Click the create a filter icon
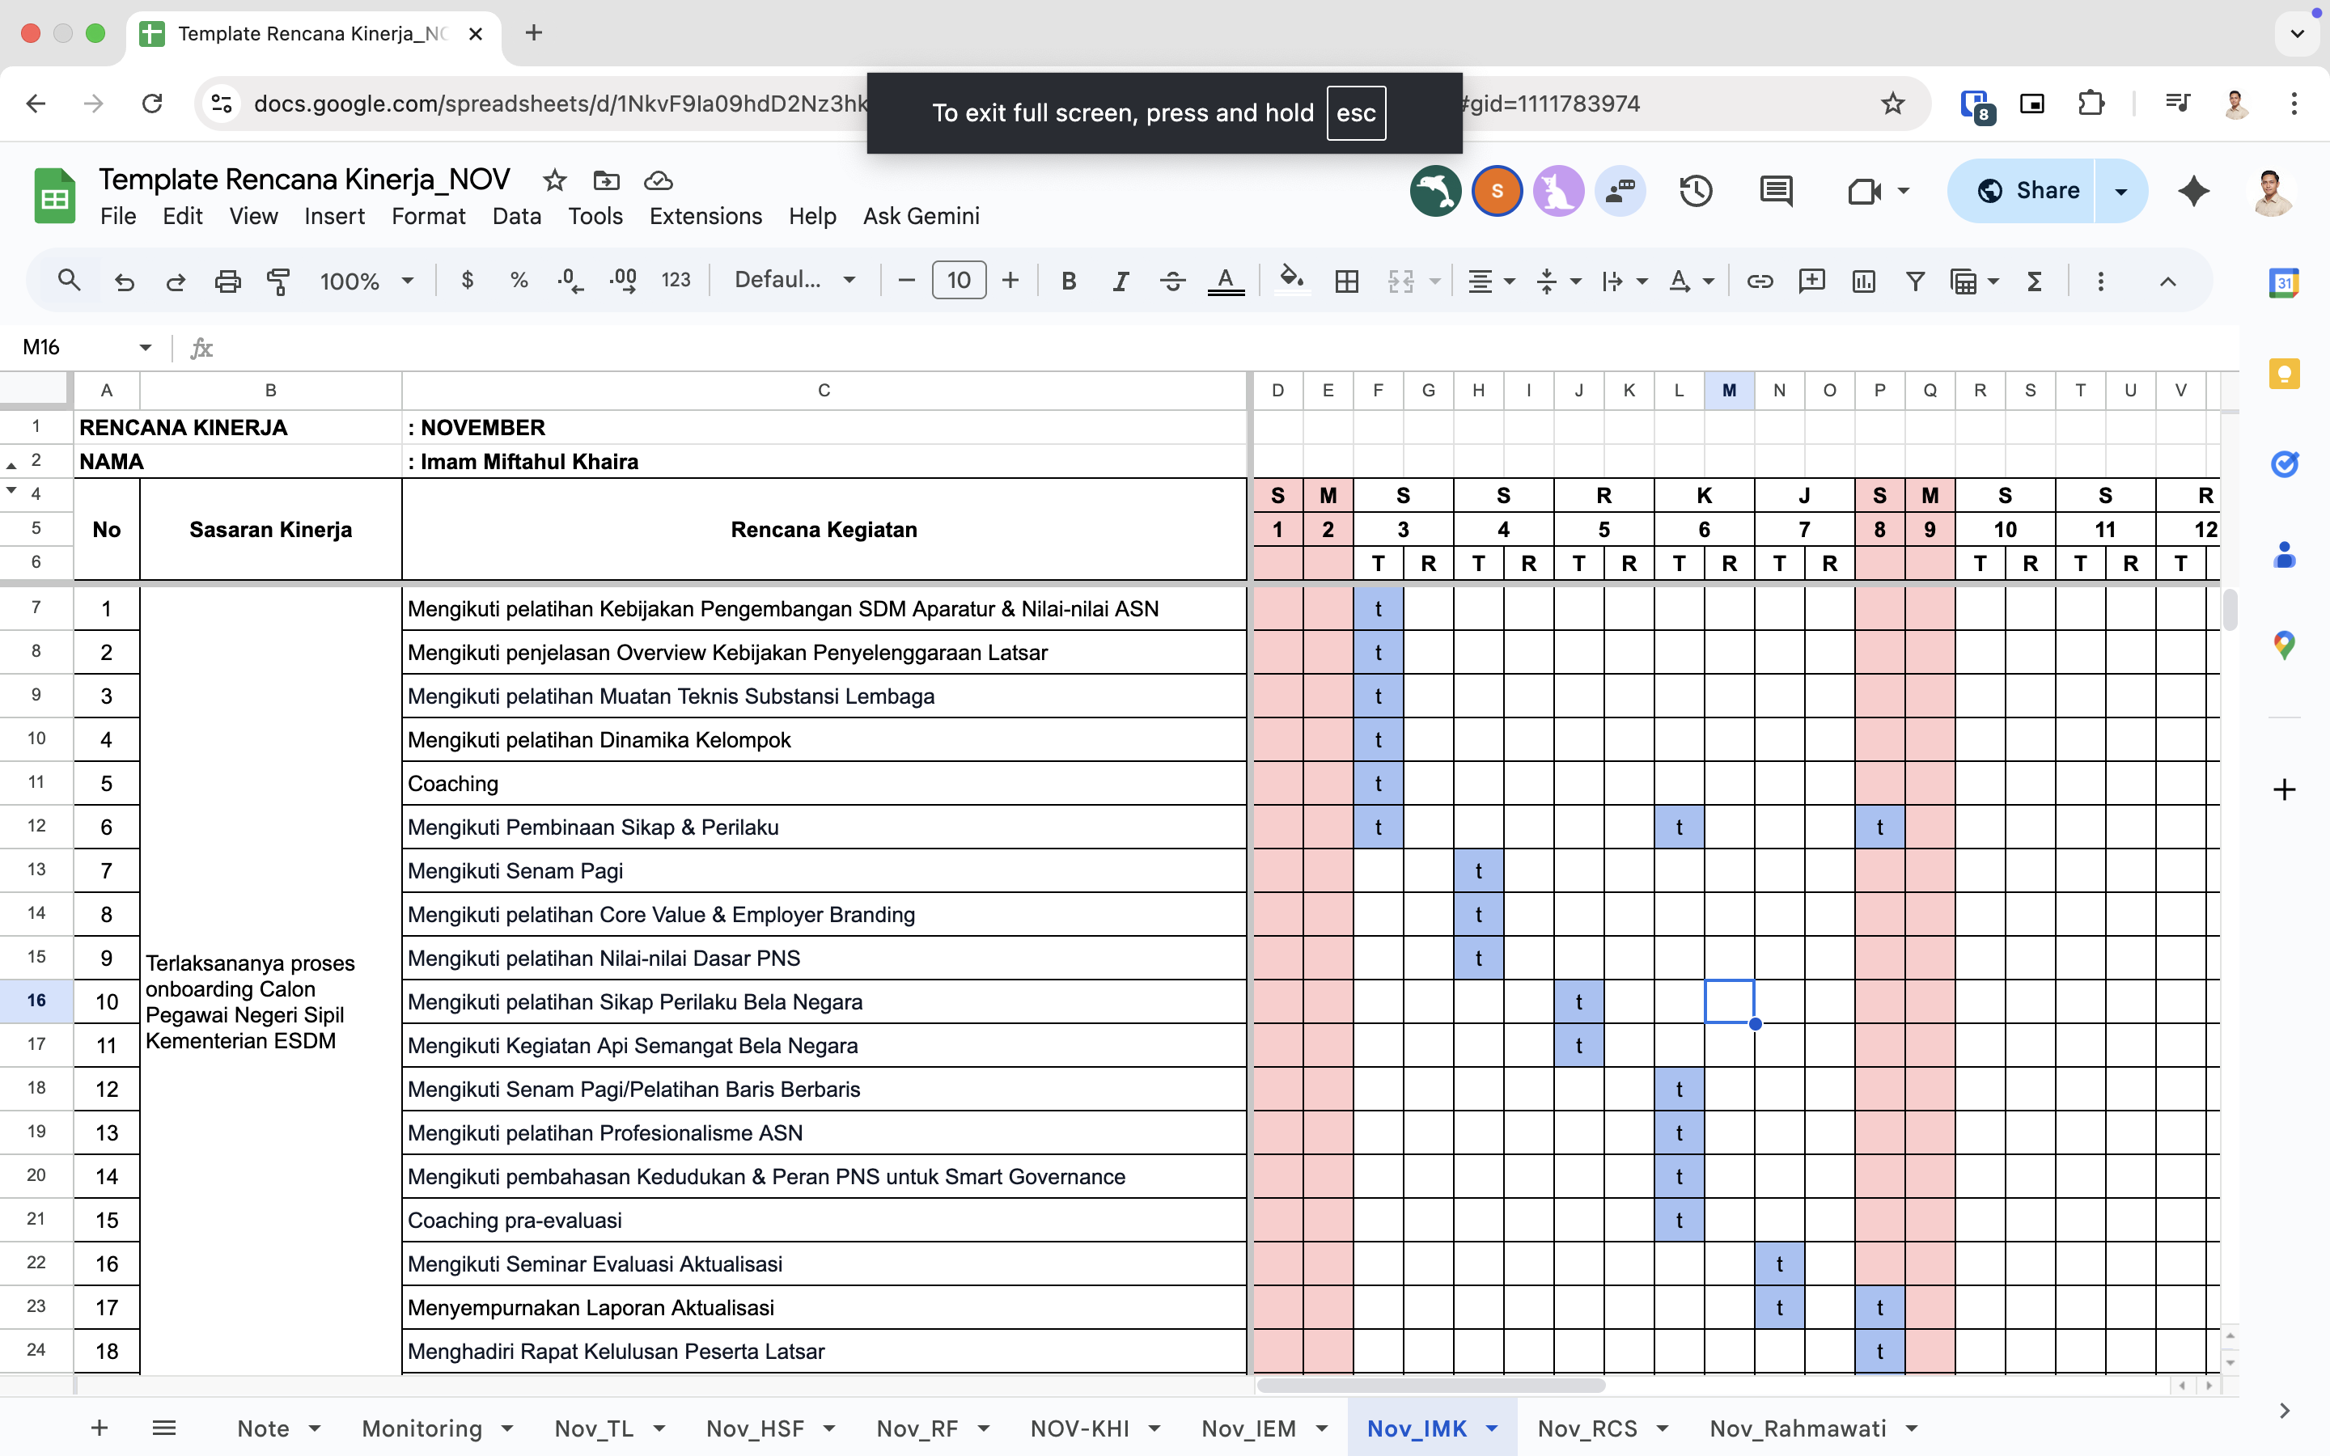This screenshot has width=2330, height=1456. (1915, 281)
